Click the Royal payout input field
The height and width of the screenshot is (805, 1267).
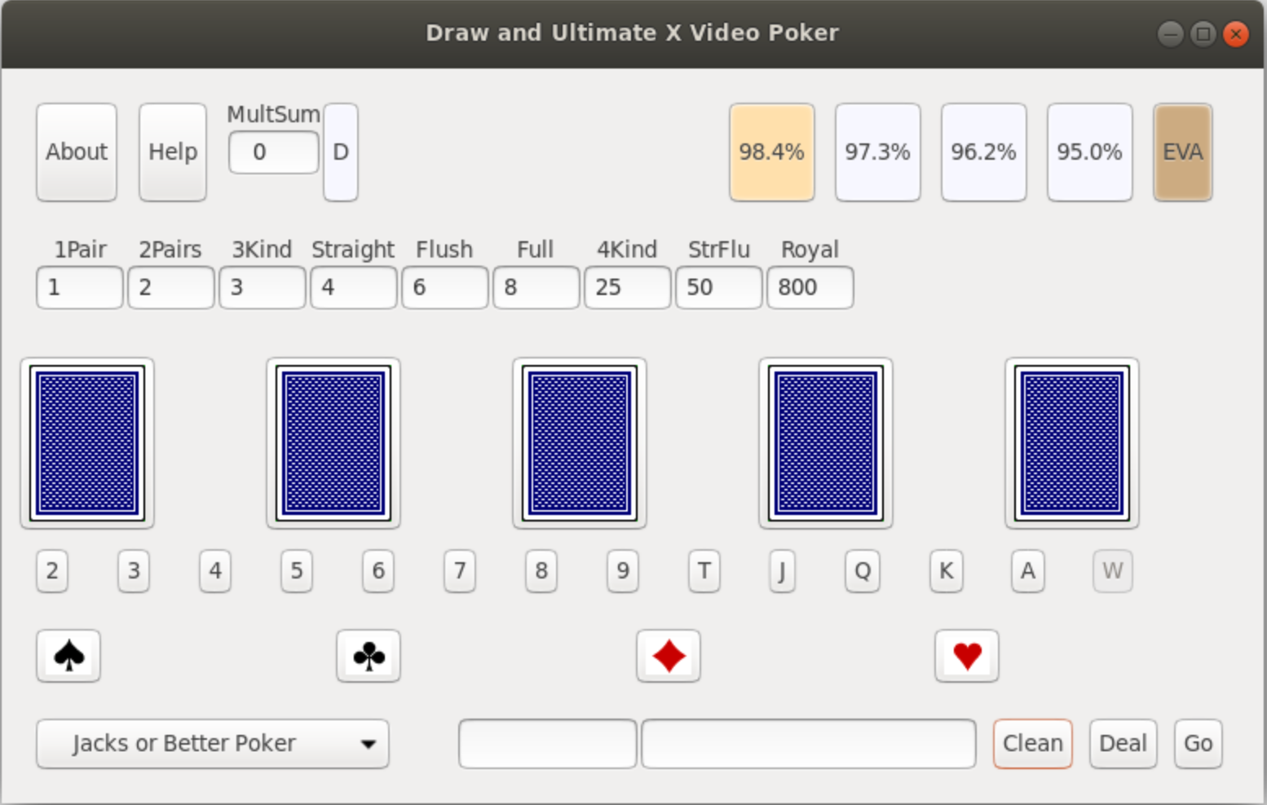click(x=810, y=288)
